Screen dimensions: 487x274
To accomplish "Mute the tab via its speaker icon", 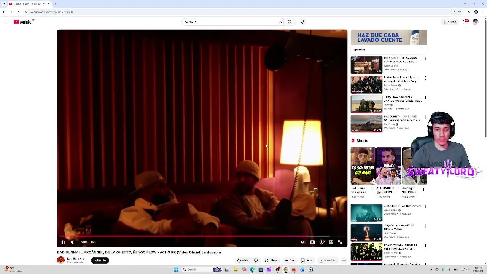I will coord(44,4).
